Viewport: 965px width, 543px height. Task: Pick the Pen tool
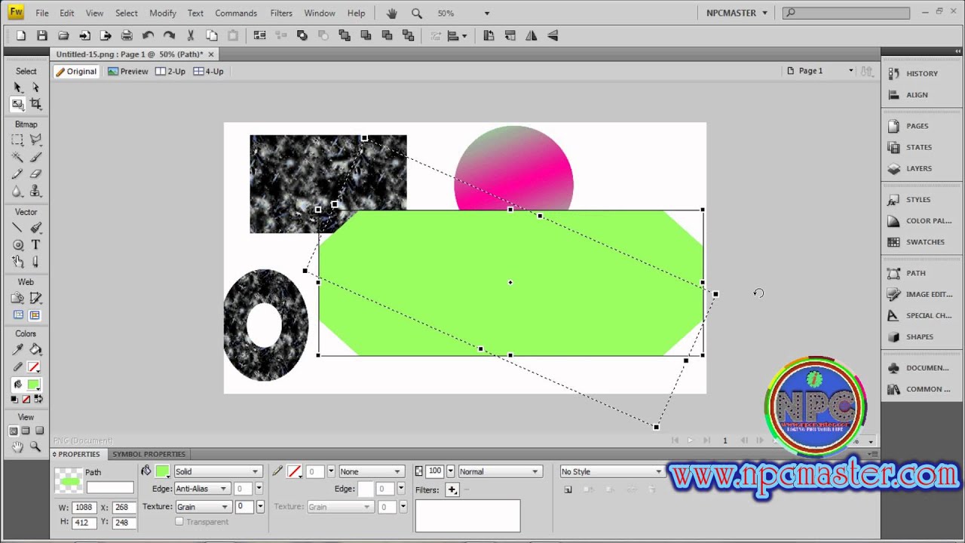pos(35,228)
